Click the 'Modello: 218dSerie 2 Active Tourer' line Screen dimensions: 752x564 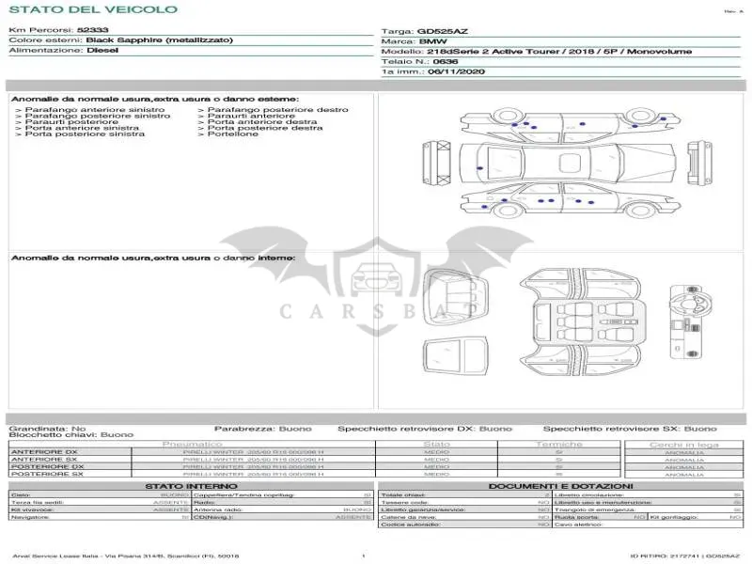tap(536, 52)
